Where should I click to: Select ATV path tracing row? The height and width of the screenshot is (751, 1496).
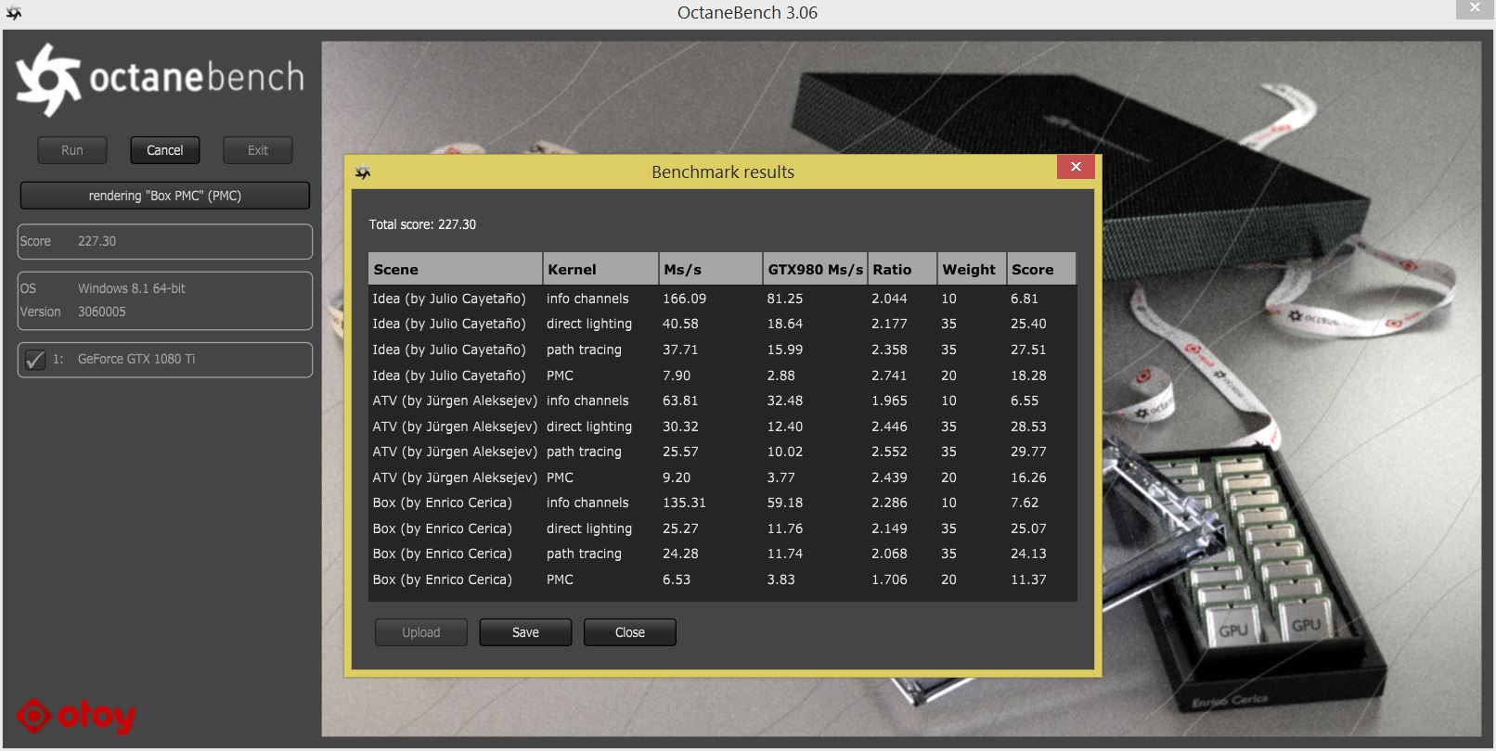pos(722,452)
